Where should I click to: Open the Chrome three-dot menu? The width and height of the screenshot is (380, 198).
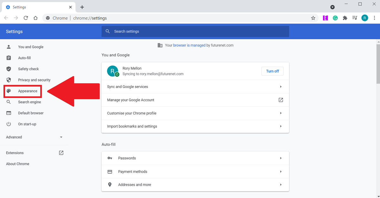tap(375, 18)
